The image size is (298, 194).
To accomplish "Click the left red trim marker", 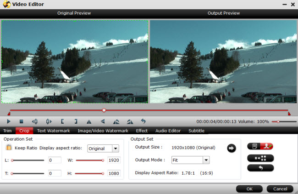I will pos(9,114).
